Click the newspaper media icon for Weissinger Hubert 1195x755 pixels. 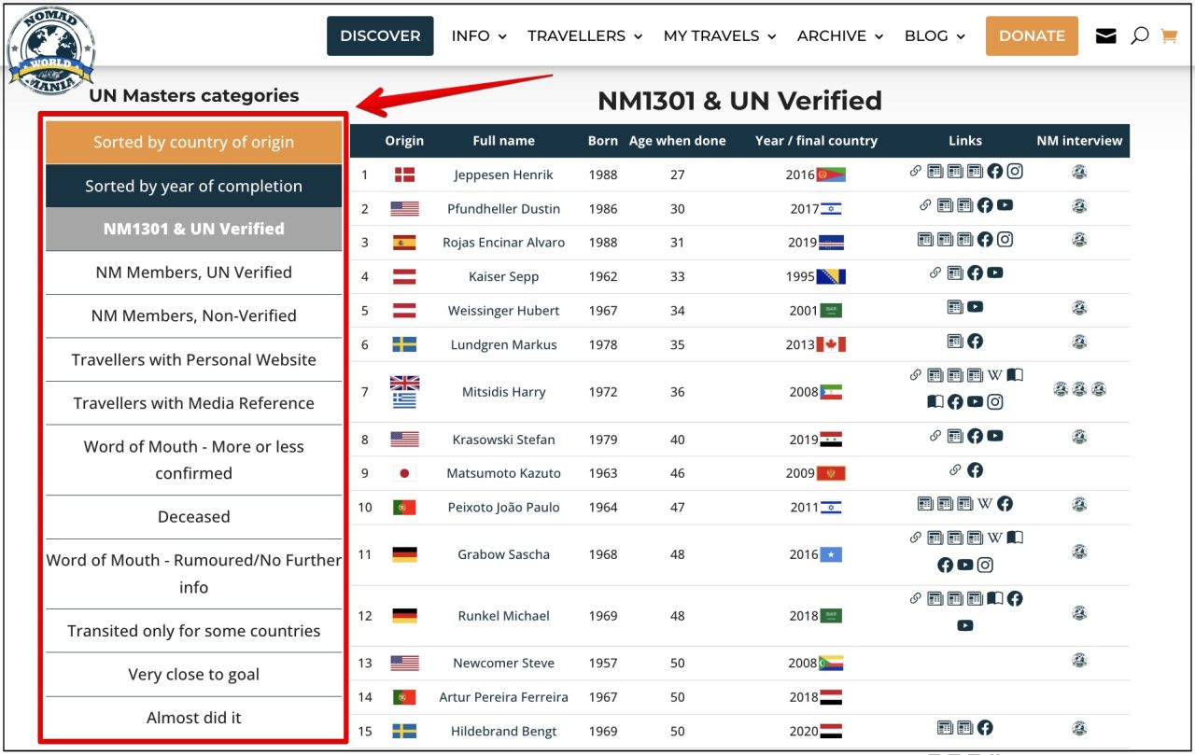point(955,306)
